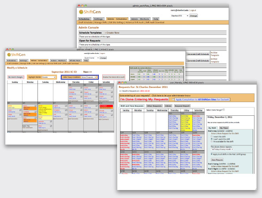Click Change button next to South County
This screenshot has width=262, height=198.
(103, 58)
